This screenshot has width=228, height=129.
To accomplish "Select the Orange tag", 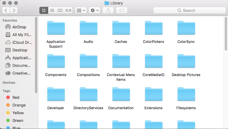I will (x=16, y=105).
